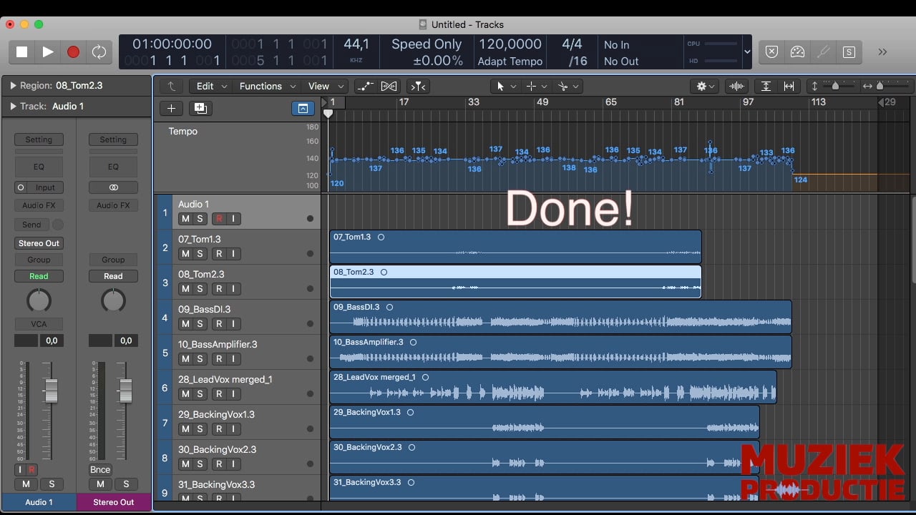916x515 pixels.
Task: Open the LCD display mode dropdown arrow
Action: pyautogui.click(x=748, y=52)
